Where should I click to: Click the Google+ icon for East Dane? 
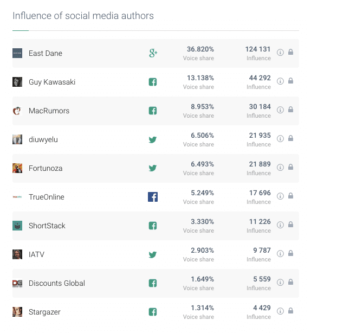(153, 53)
